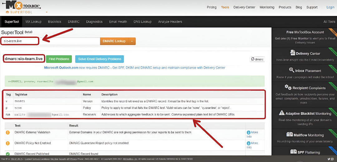337x162 pixels.
Task: Open the Contact footer link
Action: click(28, 159)
